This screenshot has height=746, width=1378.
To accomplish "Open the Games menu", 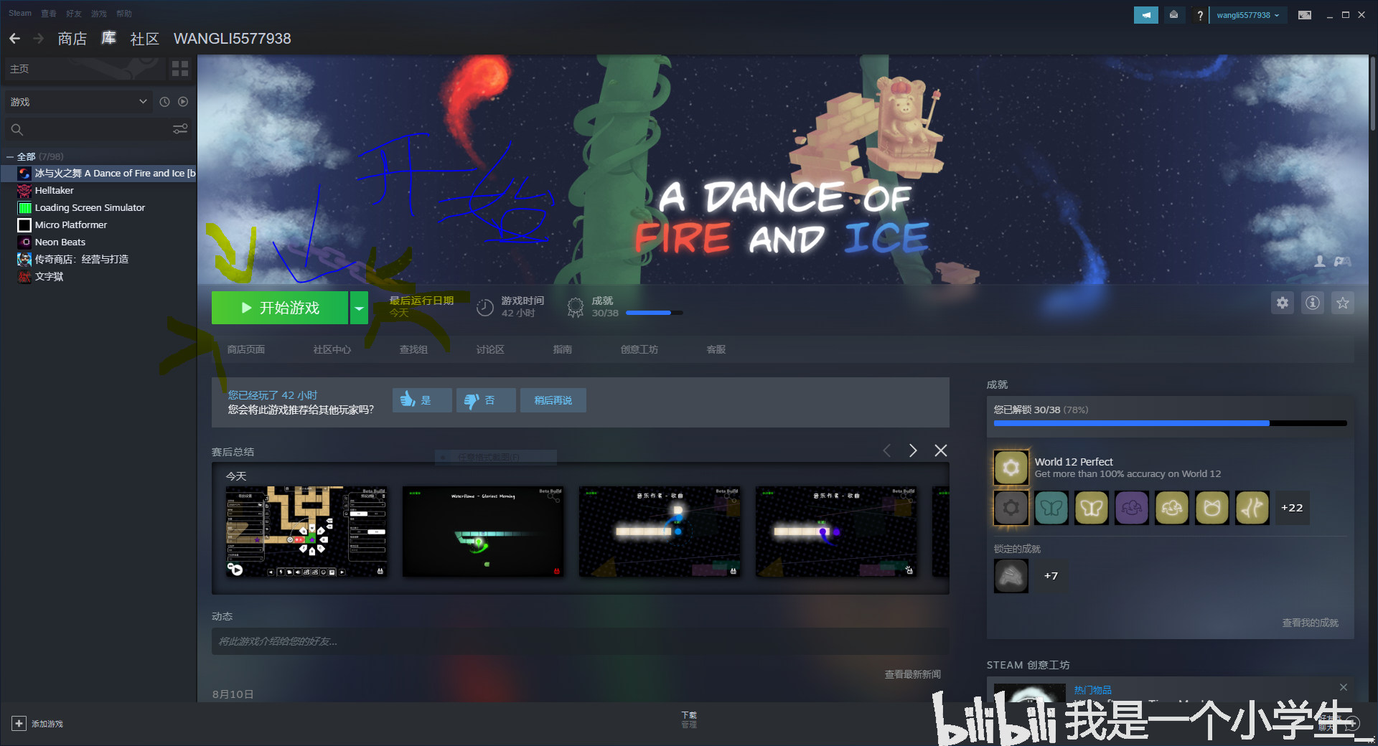I will point(99,14).
